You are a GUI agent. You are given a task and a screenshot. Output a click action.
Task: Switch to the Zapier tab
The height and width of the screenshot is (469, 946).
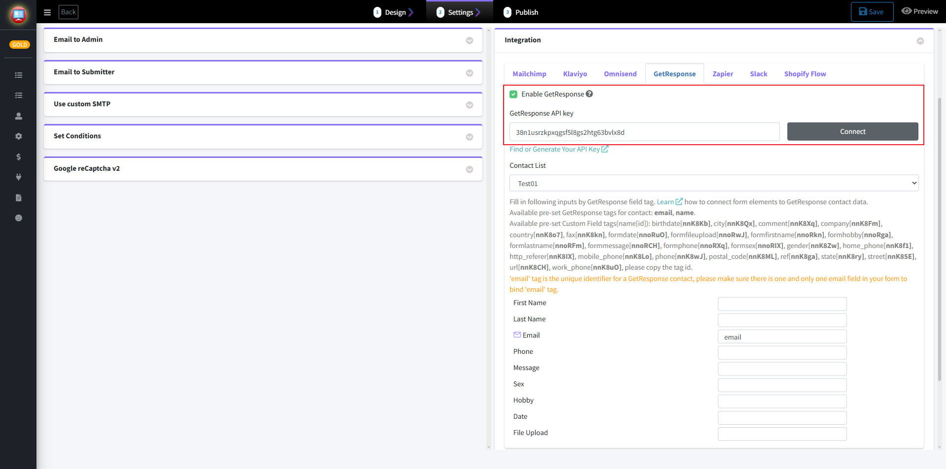click(x=723, y=74)
